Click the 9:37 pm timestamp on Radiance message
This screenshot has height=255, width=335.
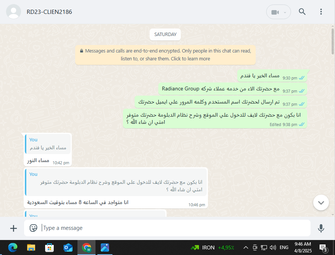click(290, 91)
